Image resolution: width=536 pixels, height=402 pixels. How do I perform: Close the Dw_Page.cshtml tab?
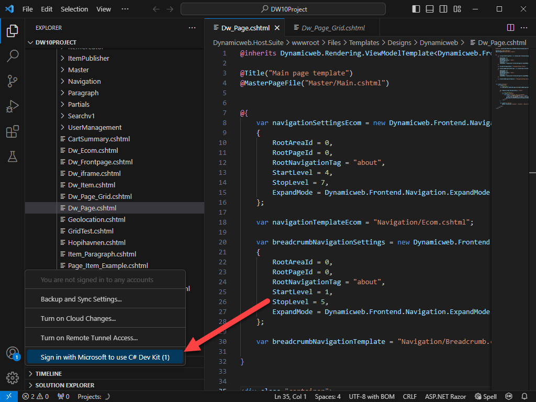click(x=277, y=28)
